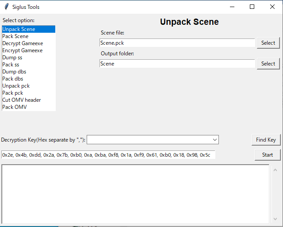Screen dimensions: 283x227
Task: Click the Siglus Tools feather icon
Action: [x=6, y=7]
